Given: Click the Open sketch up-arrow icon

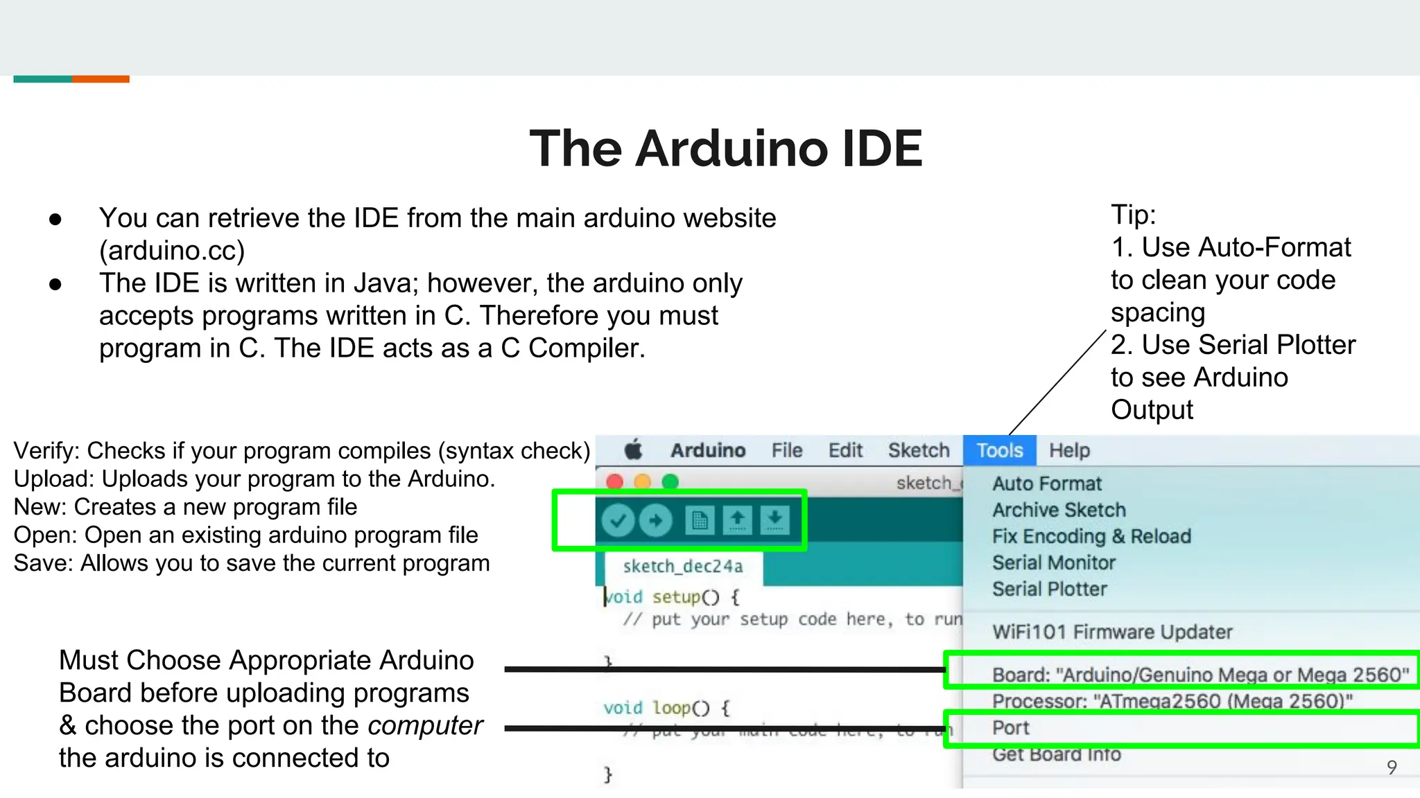Looking at the screenshot, I should (737, 520).
